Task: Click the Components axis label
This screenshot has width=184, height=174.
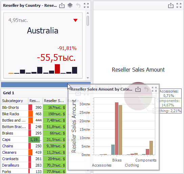Action: point(146,160)
